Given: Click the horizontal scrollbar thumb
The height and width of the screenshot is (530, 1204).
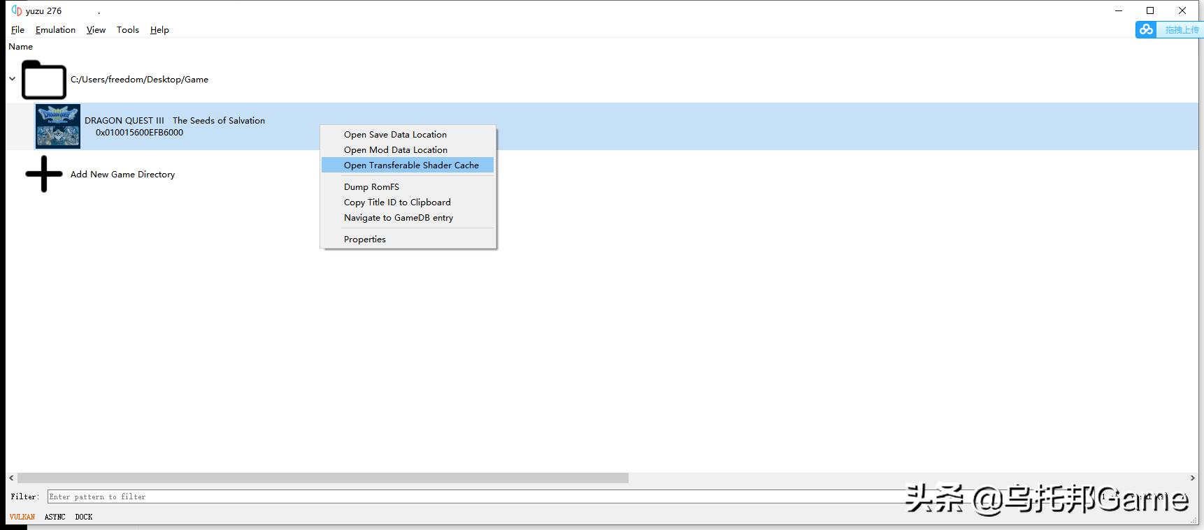Looking at the screenshot, I should pyautogui.click(x=323, y=478).
